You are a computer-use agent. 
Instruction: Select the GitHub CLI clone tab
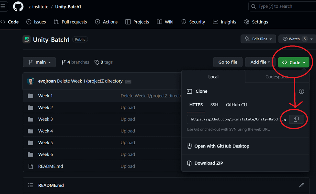pyautogui.click(x=236, y=105)
